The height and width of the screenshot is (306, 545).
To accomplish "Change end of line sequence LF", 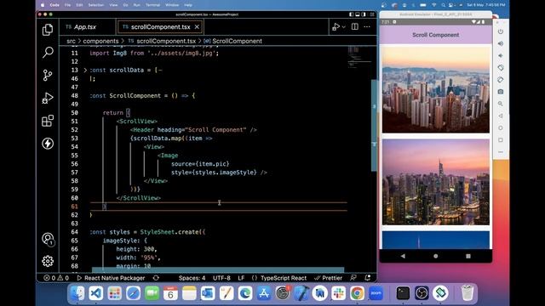I will (241, 278).
